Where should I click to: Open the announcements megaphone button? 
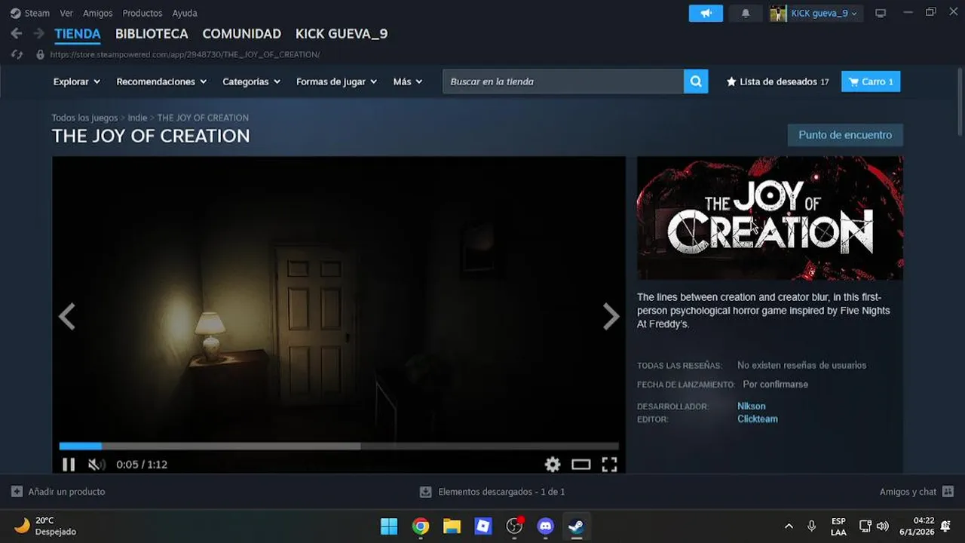coord(706,14)
